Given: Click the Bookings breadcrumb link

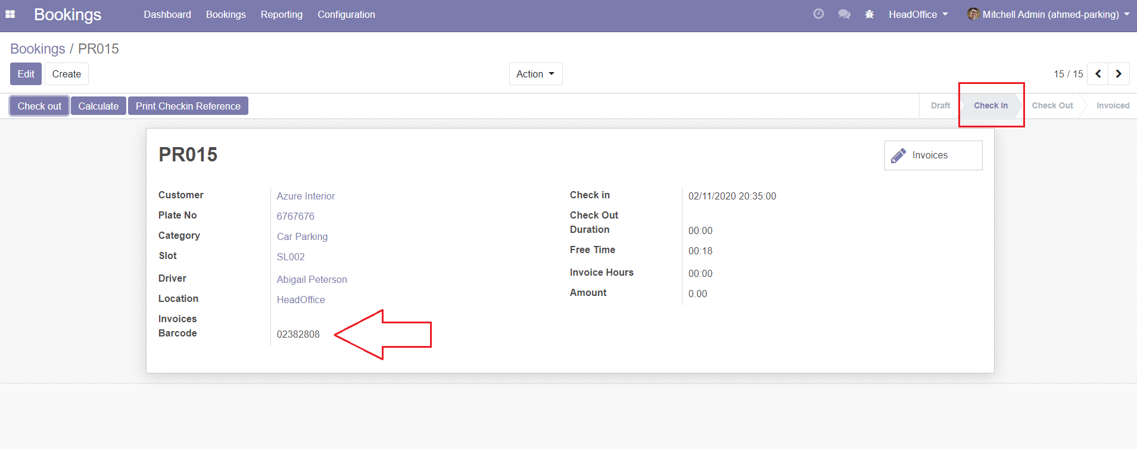Looking at the screenshot, I should 38,49.
